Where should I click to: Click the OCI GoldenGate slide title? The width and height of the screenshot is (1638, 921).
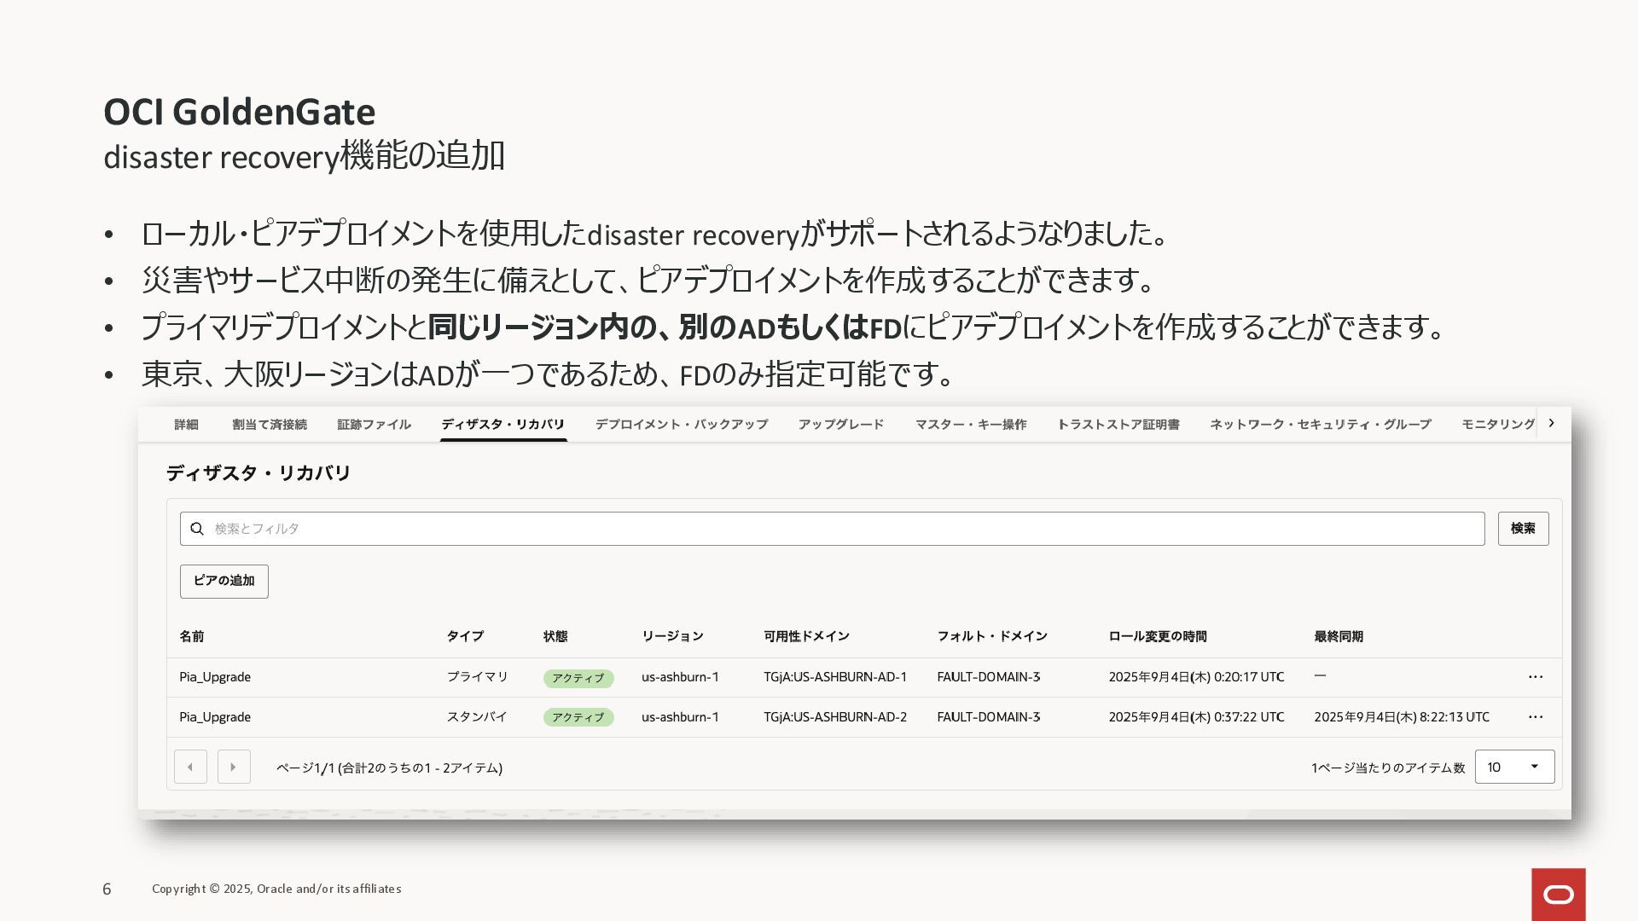pos(239,112)
